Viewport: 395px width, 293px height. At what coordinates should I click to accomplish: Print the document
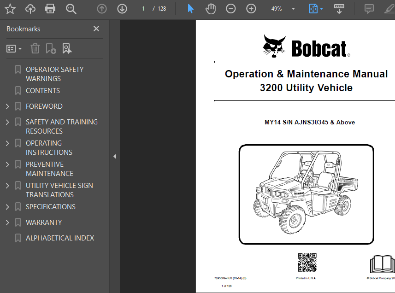coord(50,9)
